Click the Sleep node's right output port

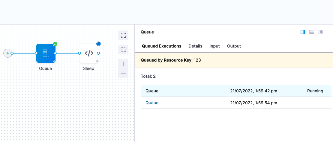[x=98, y=53]
